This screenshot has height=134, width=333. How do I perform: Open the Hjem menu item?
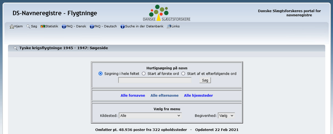click(x=18, y=26)
